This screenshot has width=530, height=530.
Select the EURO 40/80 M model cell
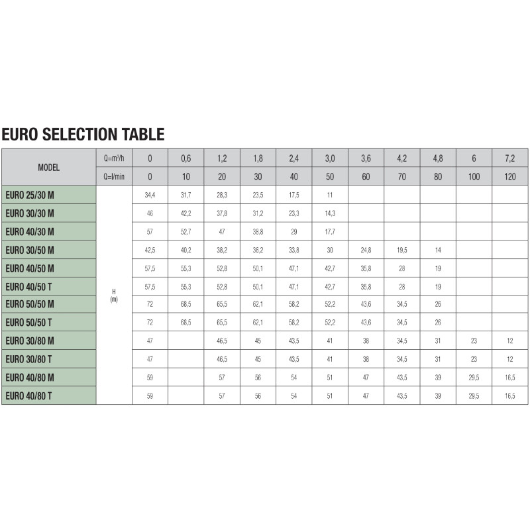tap(48, 377)
